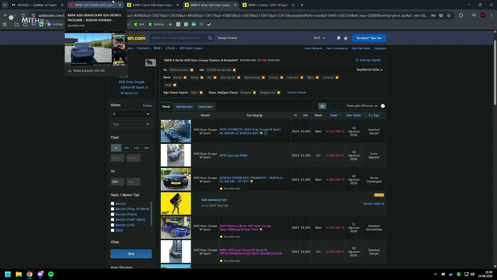This screenshot has width=497, height=280.
Task: Open File Explorer from the taskbar
Action: click(19, 274)
